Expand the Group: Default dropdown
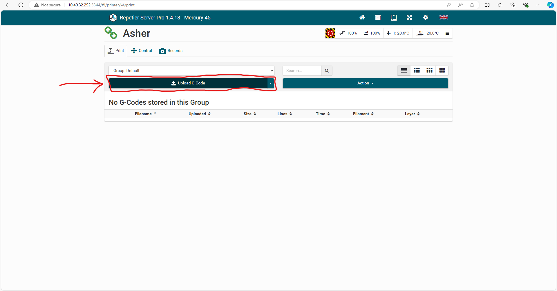This screenshot has width=557, height=291. (x=191, y=71)
